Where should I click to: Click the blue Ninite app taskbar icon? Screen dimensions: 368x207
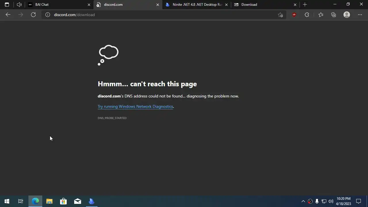pyautogui.click(x=91, y=201)
